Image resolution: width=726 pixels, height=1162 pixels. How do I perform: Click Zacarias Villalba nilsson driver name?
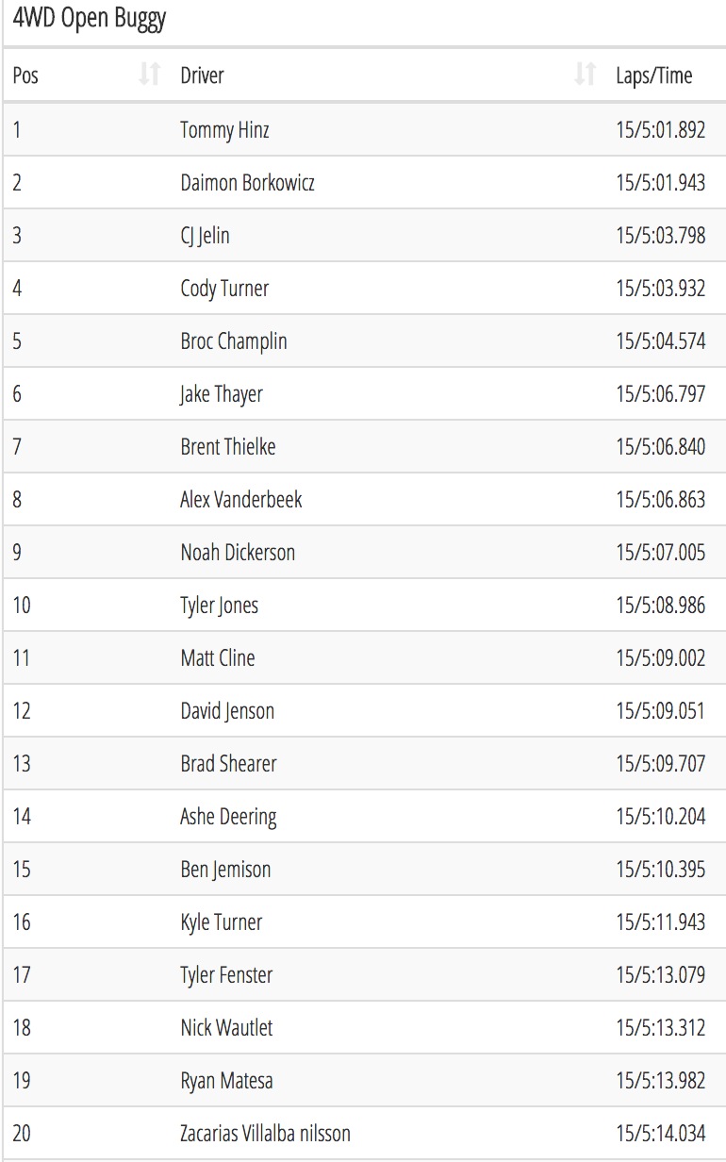(x=265, y=1133)
